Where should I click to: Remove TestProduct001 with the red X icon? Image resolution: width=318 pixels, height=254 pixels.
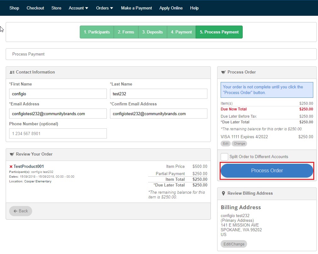[x=11, y=167]
